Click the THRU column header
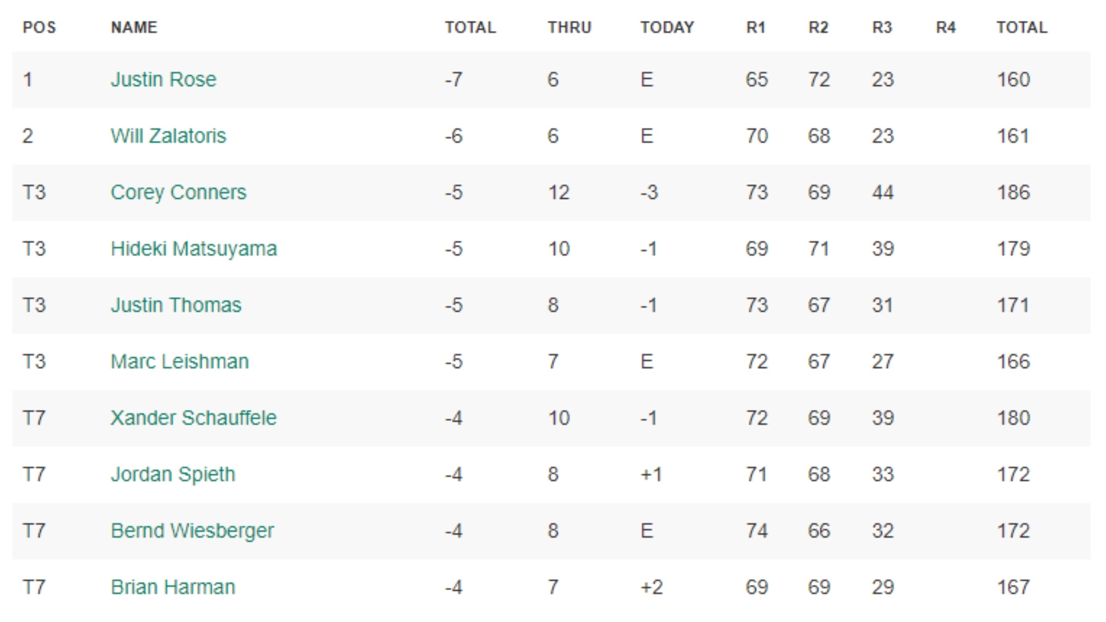Screen dimensions: 1106x622 click(569, 27)
